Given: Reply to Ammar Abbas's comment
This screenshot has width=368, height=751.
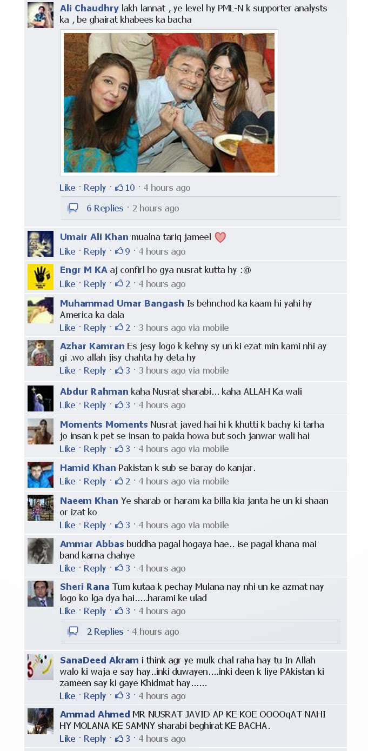Looking at the screenshot, I should pos(95,568).
